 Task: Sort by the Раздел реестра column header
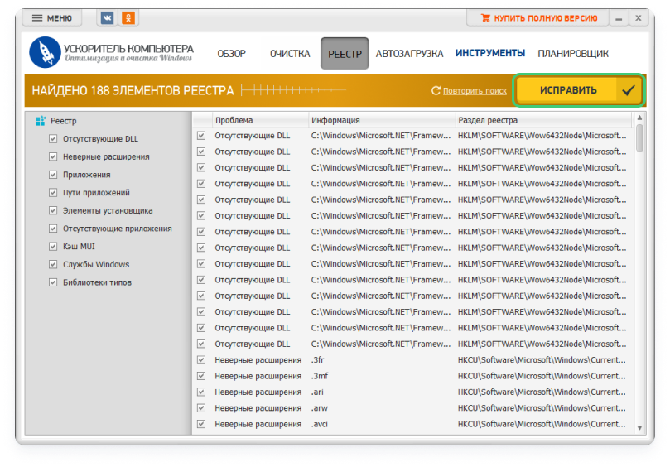pyautogui.click(x=543, y=120)
